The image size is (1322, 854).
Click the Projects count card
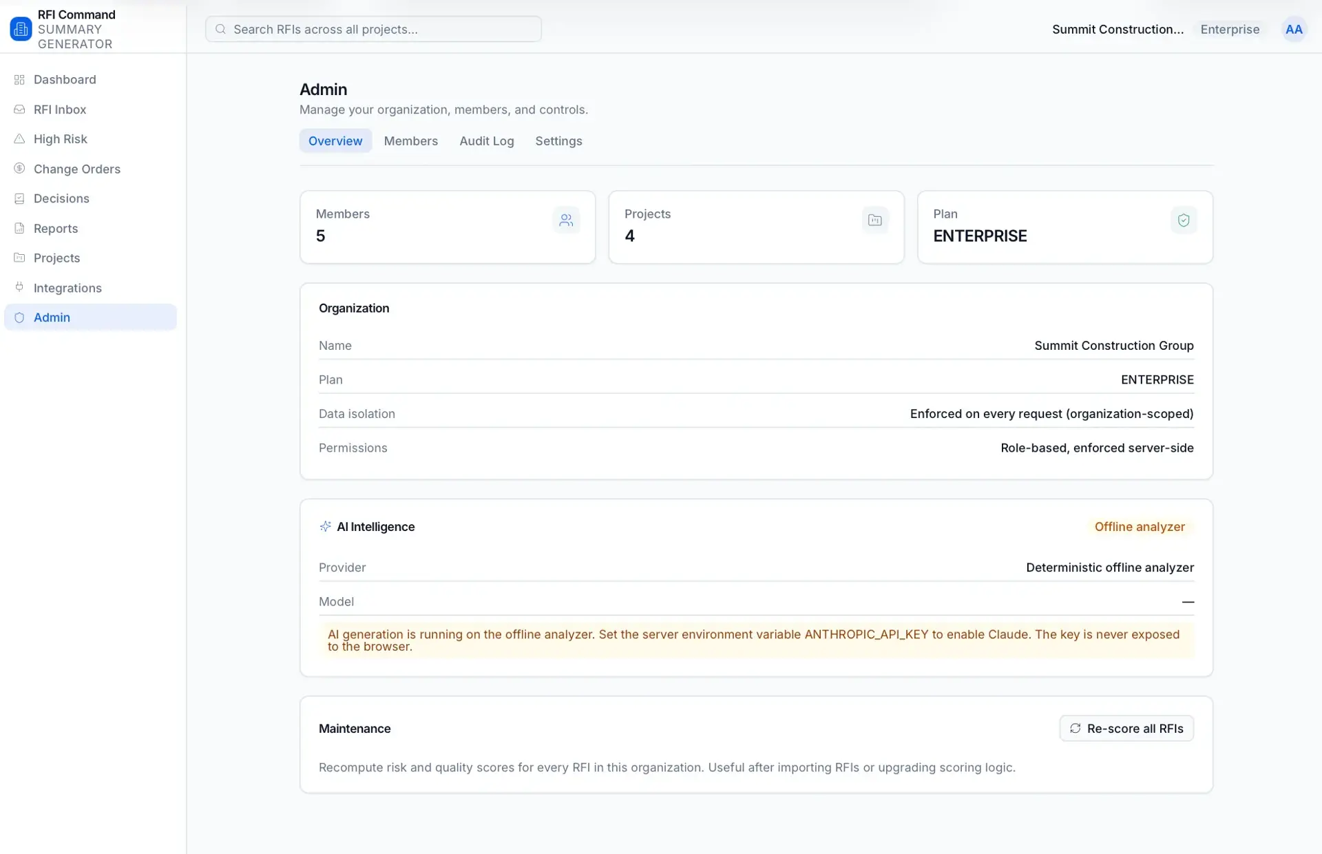pyautogui.click(x=756, y=227)
